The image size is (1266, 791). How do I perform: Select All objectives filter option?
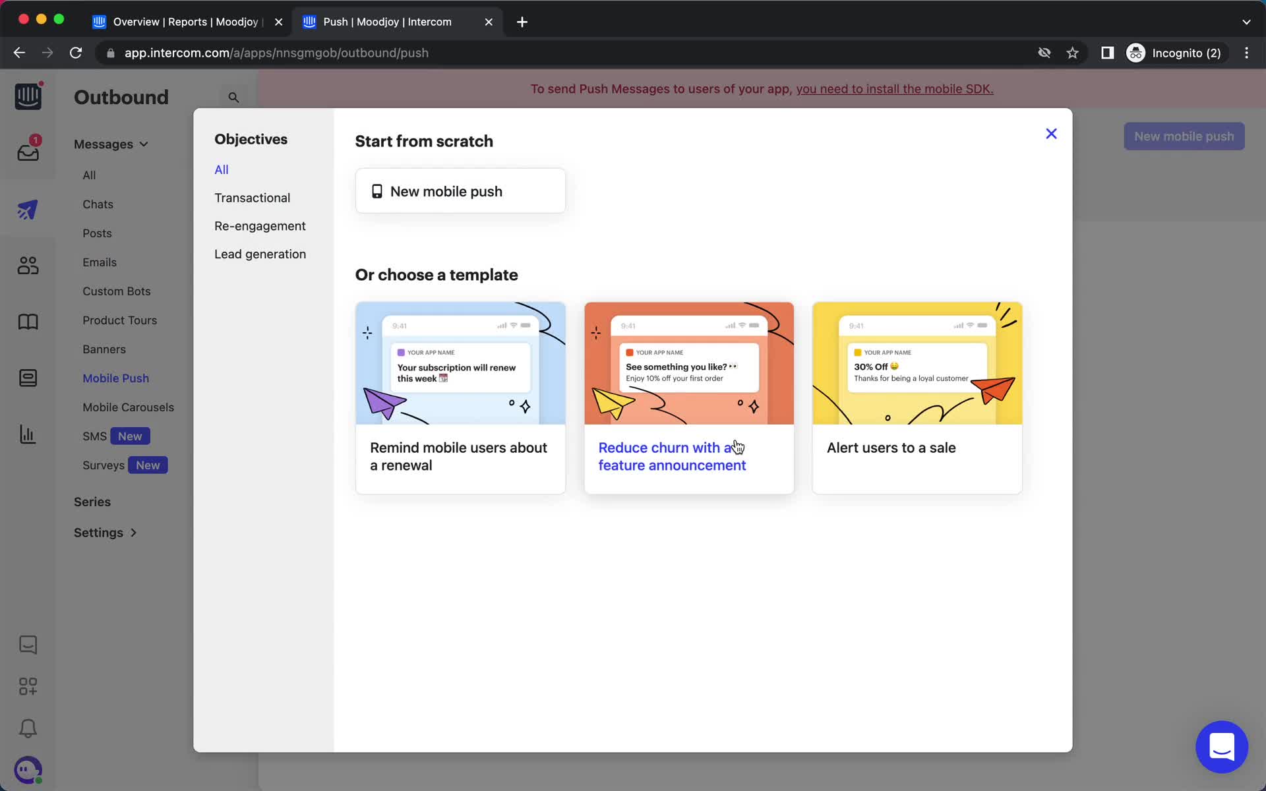tap(221, 169)
